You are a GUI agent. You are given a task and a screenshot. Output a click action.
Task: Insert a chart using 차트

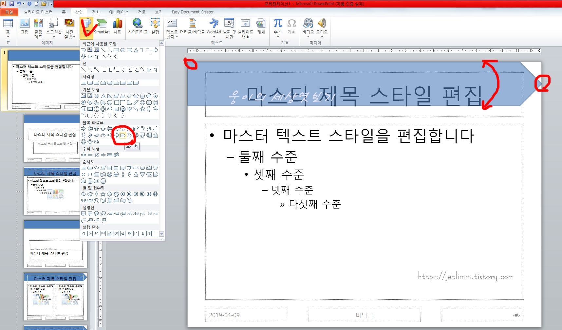click(x=117, y=26)
